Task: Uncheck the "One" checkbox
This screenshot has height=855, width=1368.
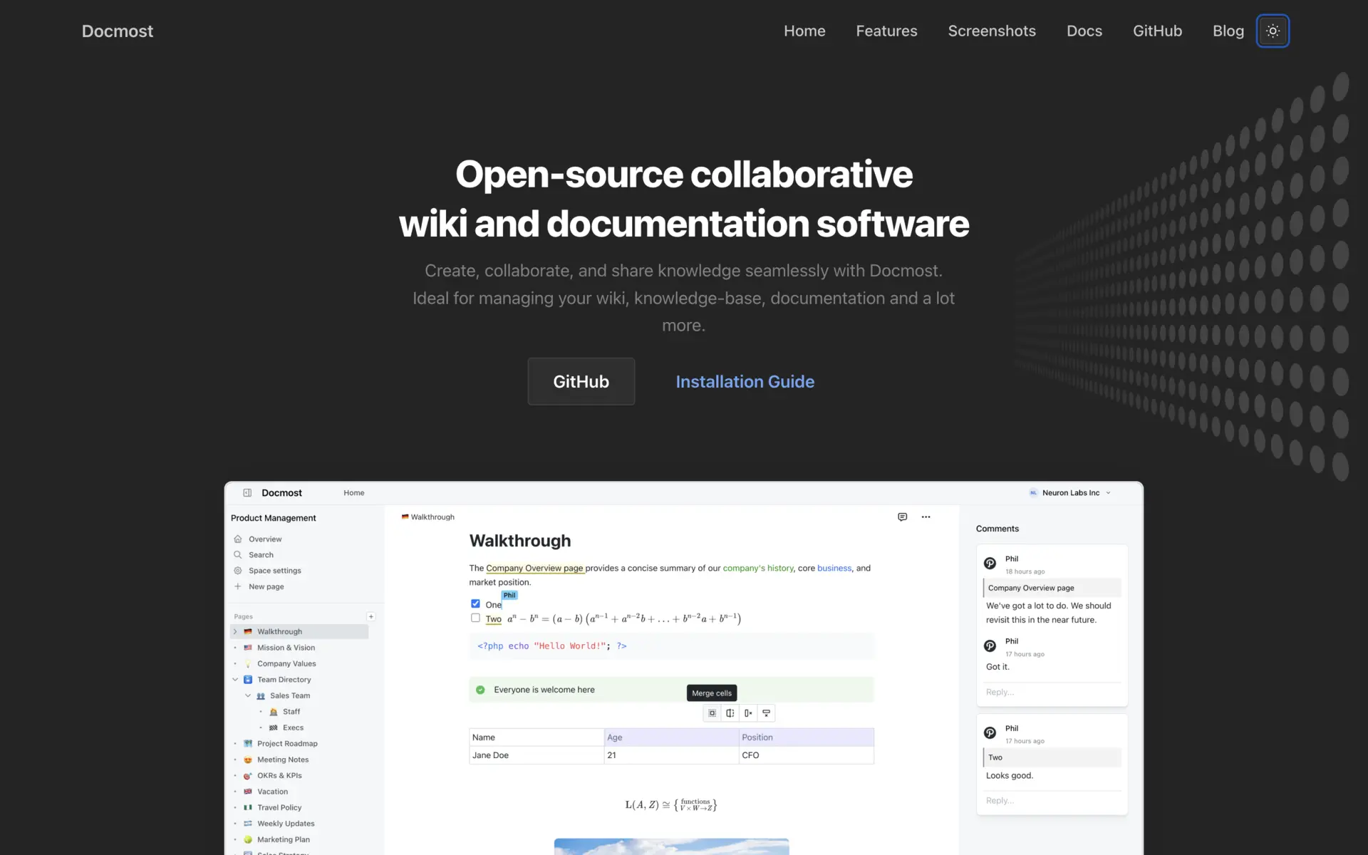Action: (x=475, y=603)
